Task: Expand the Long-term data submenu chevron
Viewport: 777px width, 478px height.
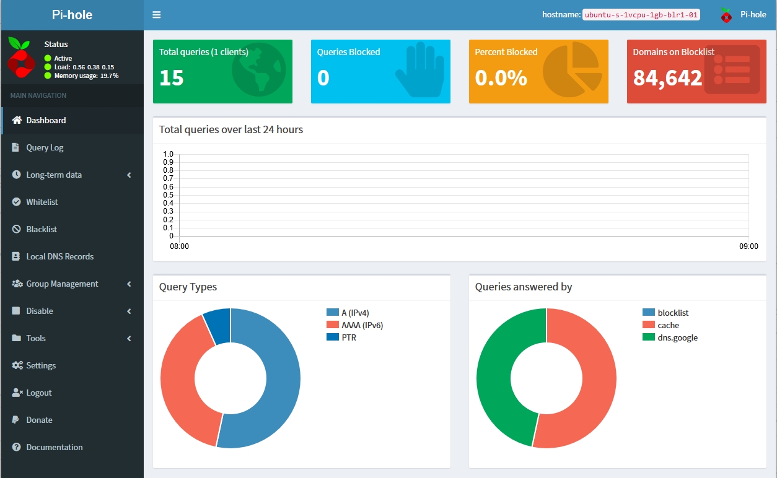Action: [x=129, y=175]
